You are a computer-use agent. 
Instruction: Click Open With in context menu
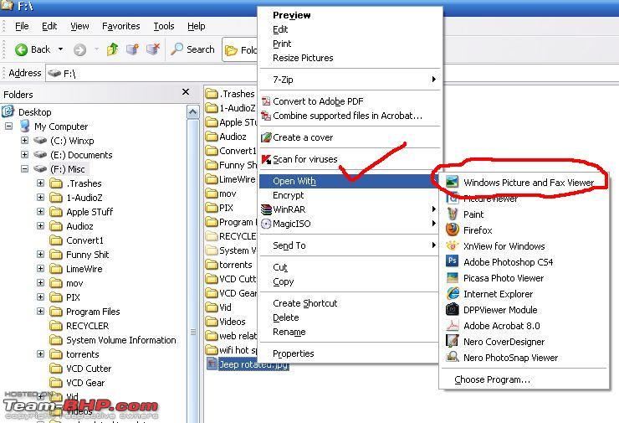pos(350,181)
